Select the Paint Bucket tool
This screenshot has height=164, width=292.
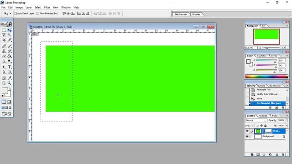point(10,56)
